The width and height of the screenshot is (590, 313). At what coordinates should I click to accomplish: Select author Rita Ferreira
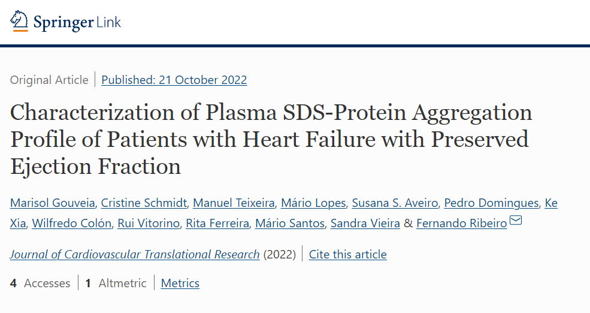tap(217, 223)
